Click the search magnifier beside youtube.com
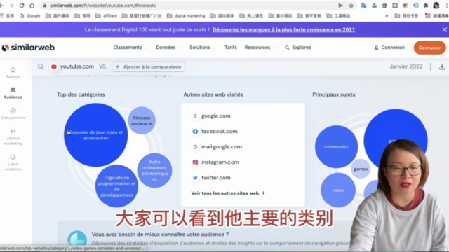The width and height of the screenshot is (449, 252). (41, 66)
